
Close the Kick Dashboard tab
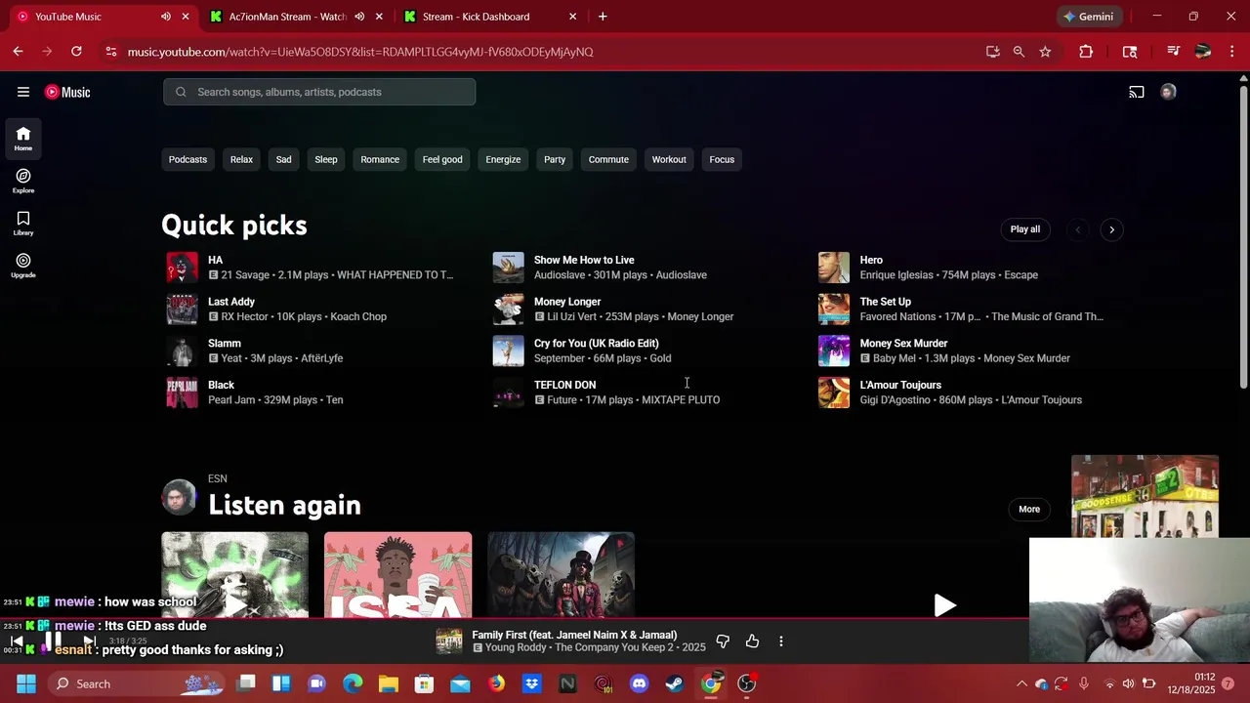coord(573,17)
